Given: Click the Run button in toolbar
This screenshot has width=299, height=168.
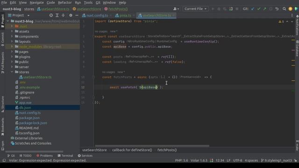Looking at the screenshot, I should click(213, 9).
